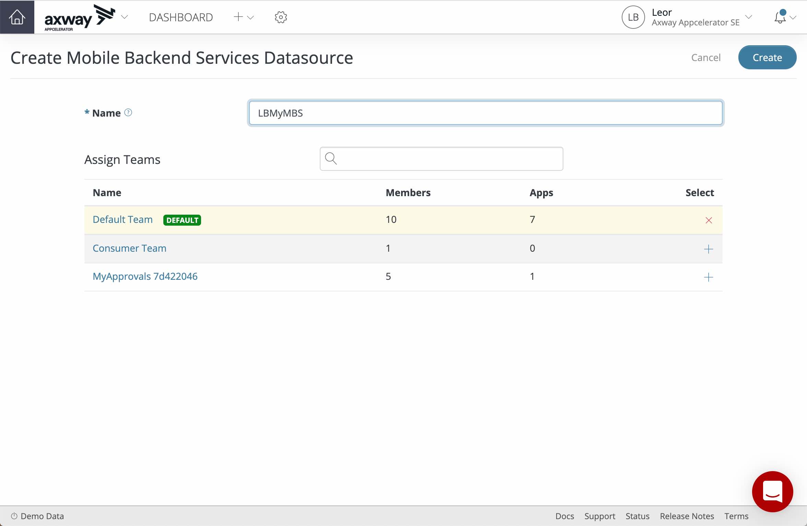Viewport: 807px width, 526px height.
Task: Add Consumer Team with plus icon
Action: 708,249
